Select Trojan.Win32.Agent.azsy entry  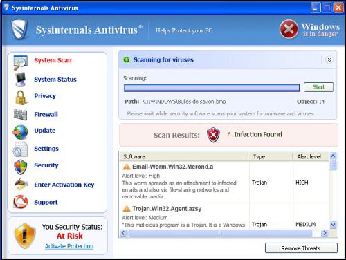tap(167, 209)
